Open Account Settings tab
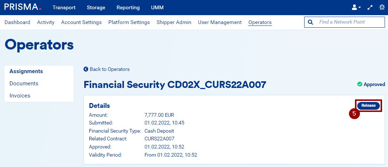Image resolution: width=388 pixels, height=167 pixels. (81, 22)
